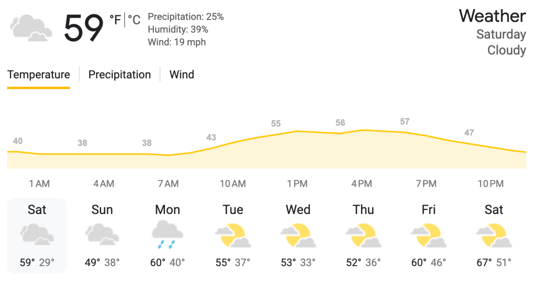Switch to the Precipitation tab
This screenshot has width=535, height=284.
pyautogui.click(x=120, y=75)
